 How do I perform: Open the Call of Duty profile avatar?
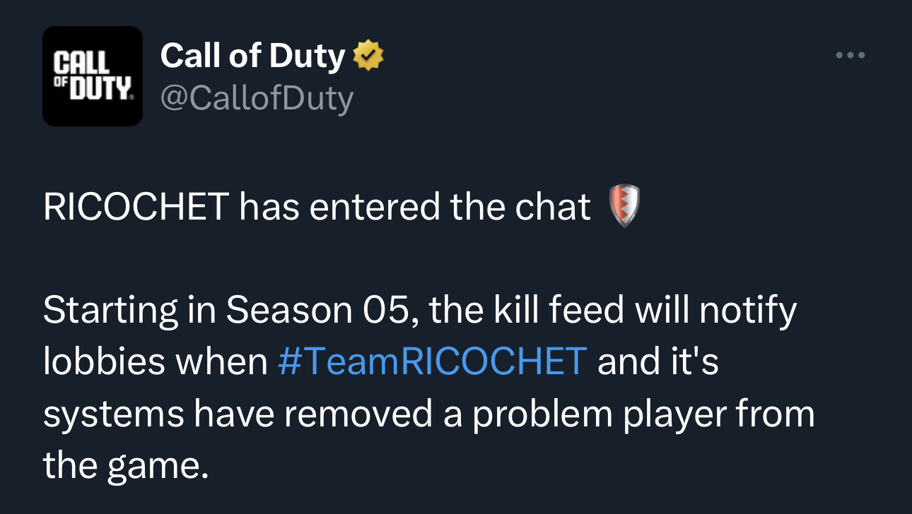(93, 76)
